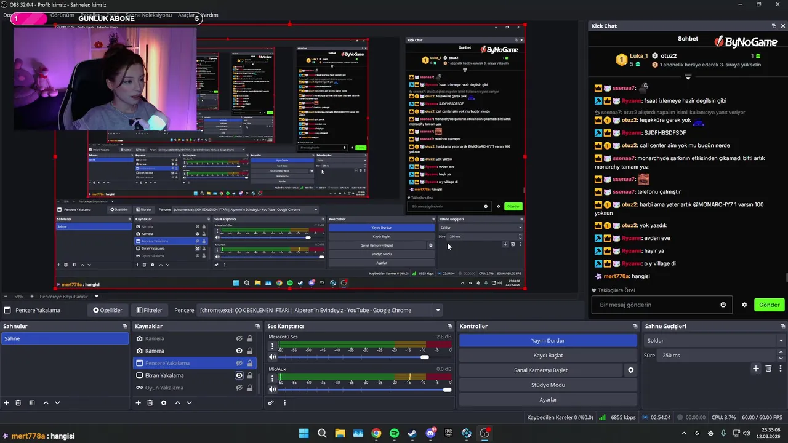Hide the Ekran Yakalama source
The width and height of the screenshot is (788, 443).
point(239,375)
